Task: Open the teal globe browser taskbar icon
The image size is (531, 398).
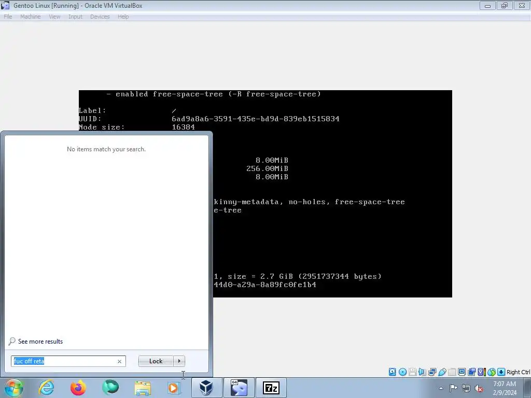Action: point(110,388)
